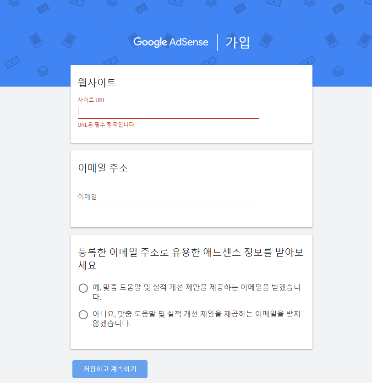372x383 pixels.
Task: Click the 이메일 주소 heading text
Action: (x=103, y=168)
